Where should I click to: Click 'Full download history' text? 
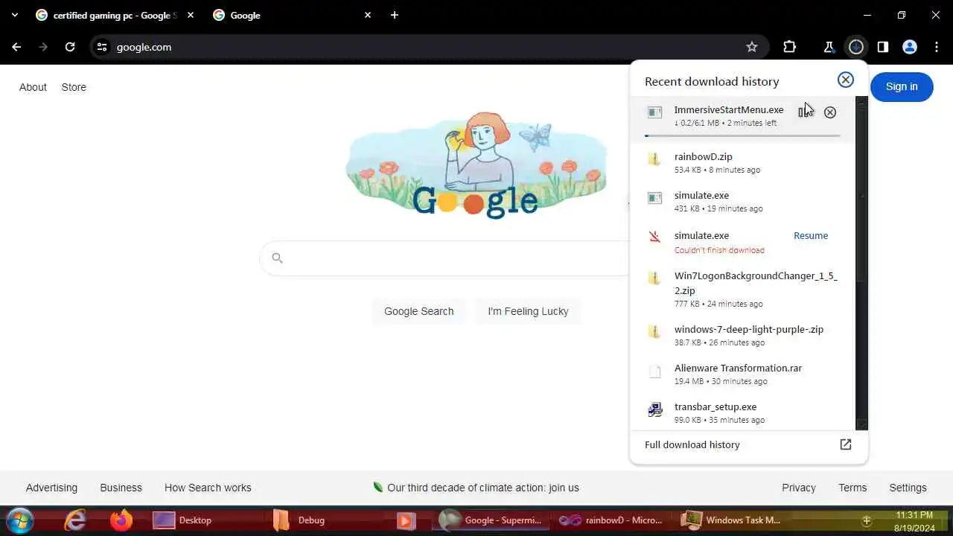(x=692, y=444)
